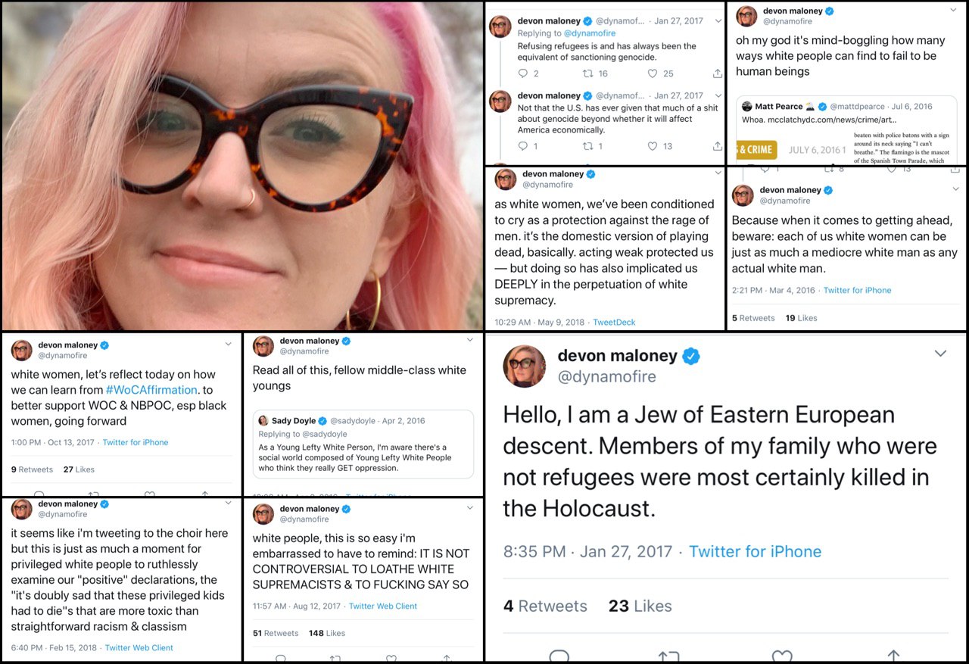Like the Refusing refugees tweet with 25 likes
The image size is (969, 664).
[x=653, y=73]
